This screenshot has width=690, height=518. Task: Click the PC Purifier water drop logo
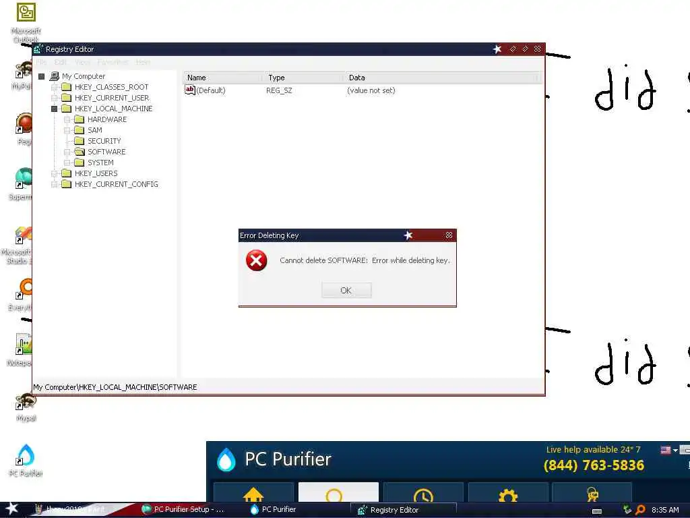click(x=226, y=459)
